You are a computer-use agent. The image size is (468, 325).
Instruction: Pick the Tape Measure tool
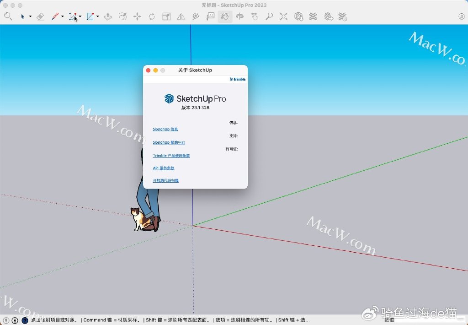pyautogui.click(x=196, y=16)
